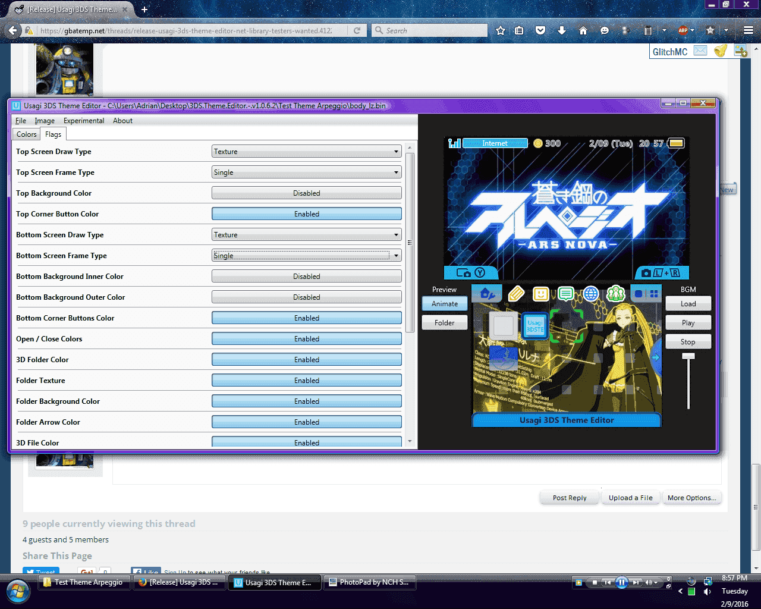Click Post Reply on the forum page
Image resolution: width=761 pixels, height=609 pixels.
click(570, 498)
